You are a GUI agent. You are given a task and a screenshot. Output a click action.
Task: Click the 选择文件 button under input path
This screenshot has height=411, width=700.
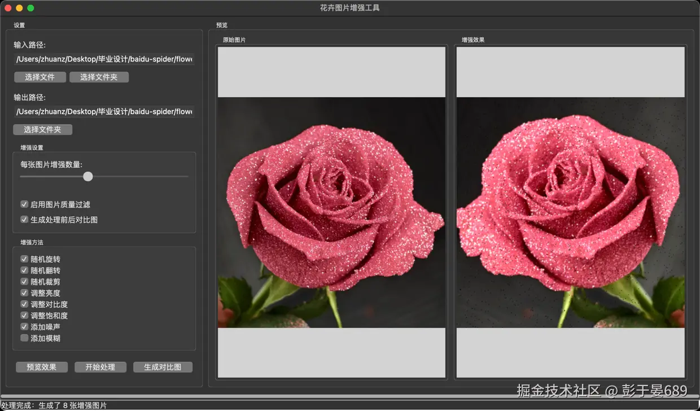point(40,77)
